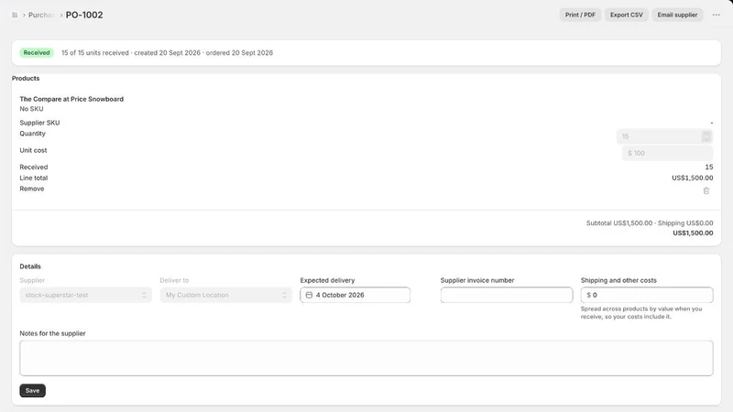Viewport: 733px width, 412px height.
Task: Open the Supplier dropdown stock-superstar-test
Action: click(85, 295)
